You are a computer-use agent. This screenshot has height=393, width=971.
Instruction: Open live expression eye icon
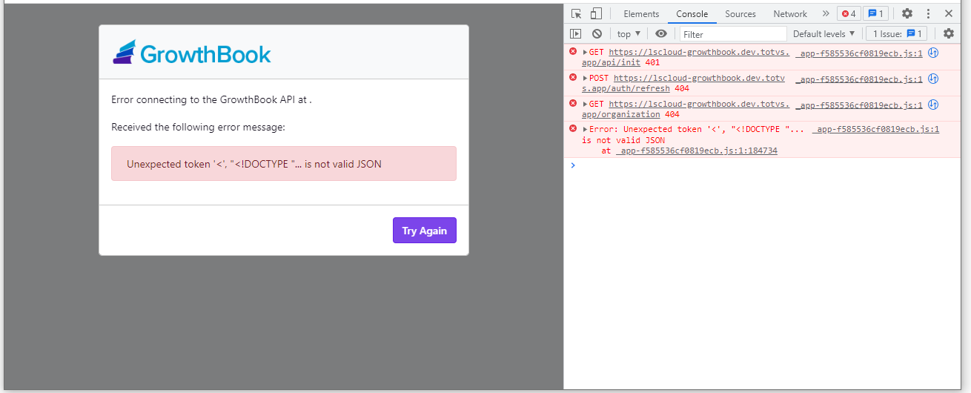(x=661, y=33)
